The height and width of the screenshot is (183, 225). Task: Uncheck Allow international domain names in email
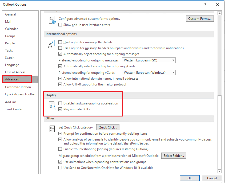click(x=60, y=79)
